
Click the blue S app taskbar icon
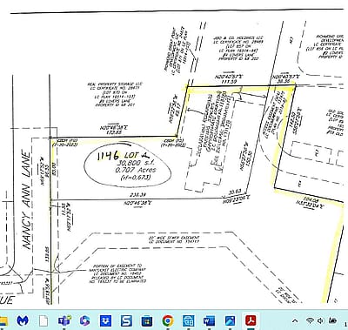point(126,320)
